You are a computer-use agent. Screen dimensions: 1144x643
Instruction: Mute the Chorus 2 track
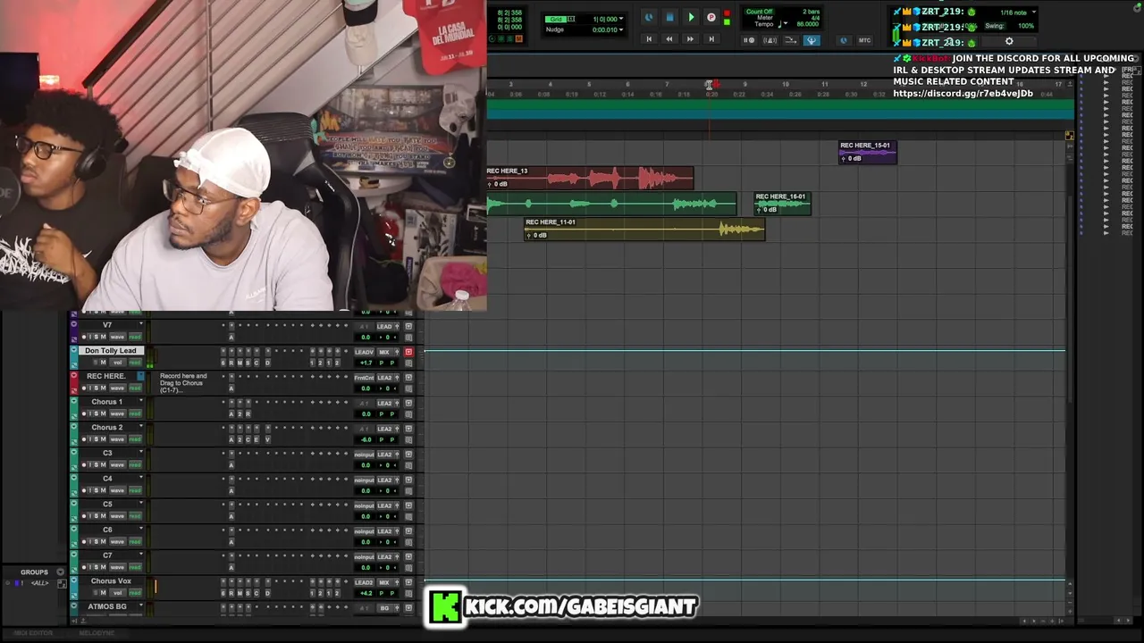pos(103,439)
